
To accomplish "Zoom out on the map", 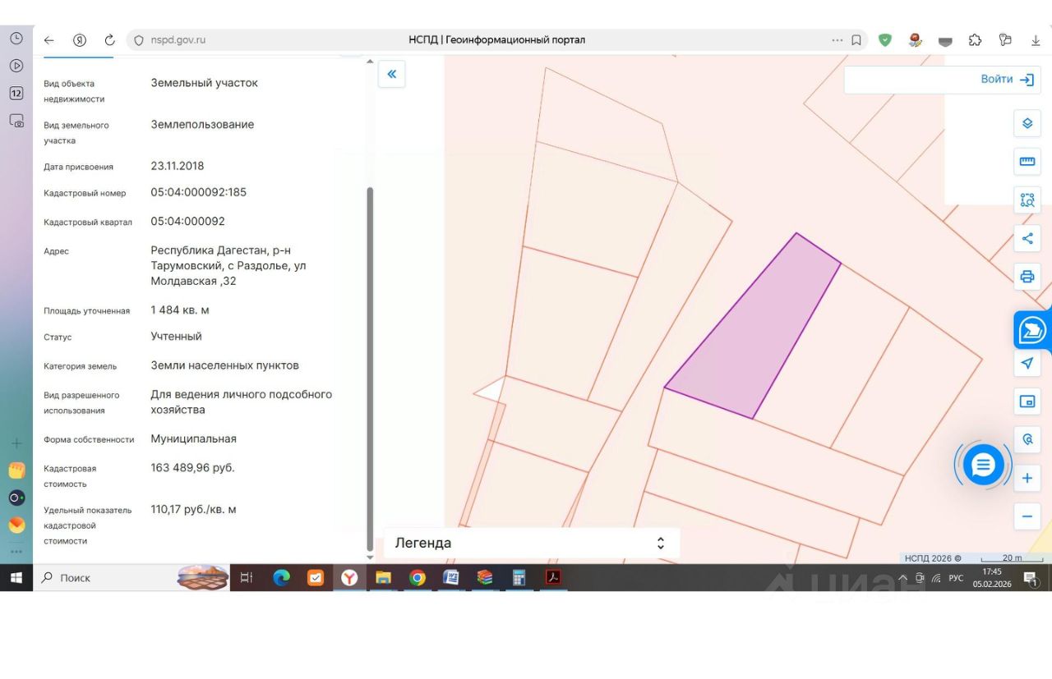I will coord(1027,516).
